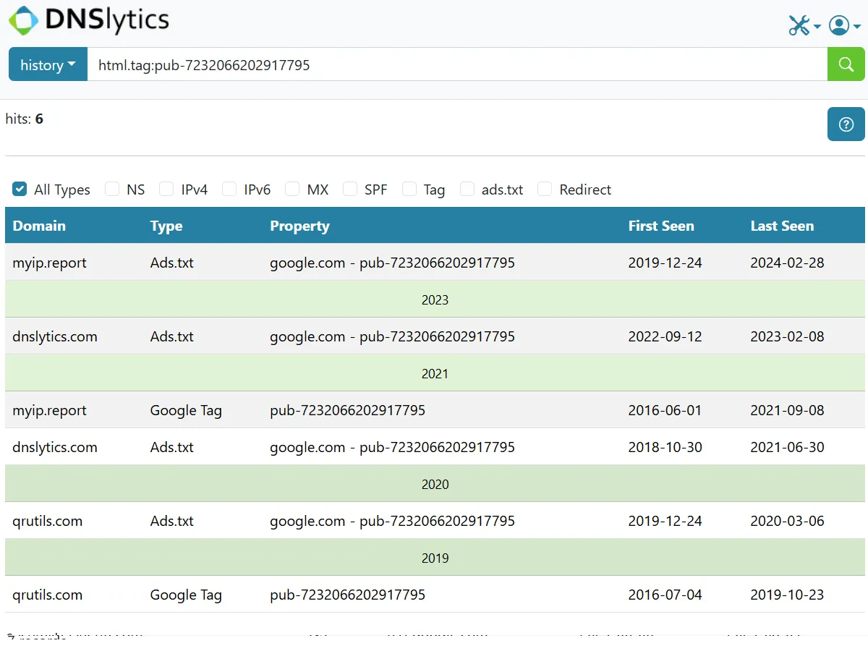Select last seen date 2020-03-06

click(787, 521)
